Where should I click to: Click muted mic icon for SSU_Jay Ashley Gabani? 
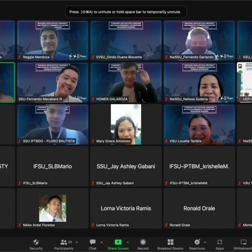[93, 183]
